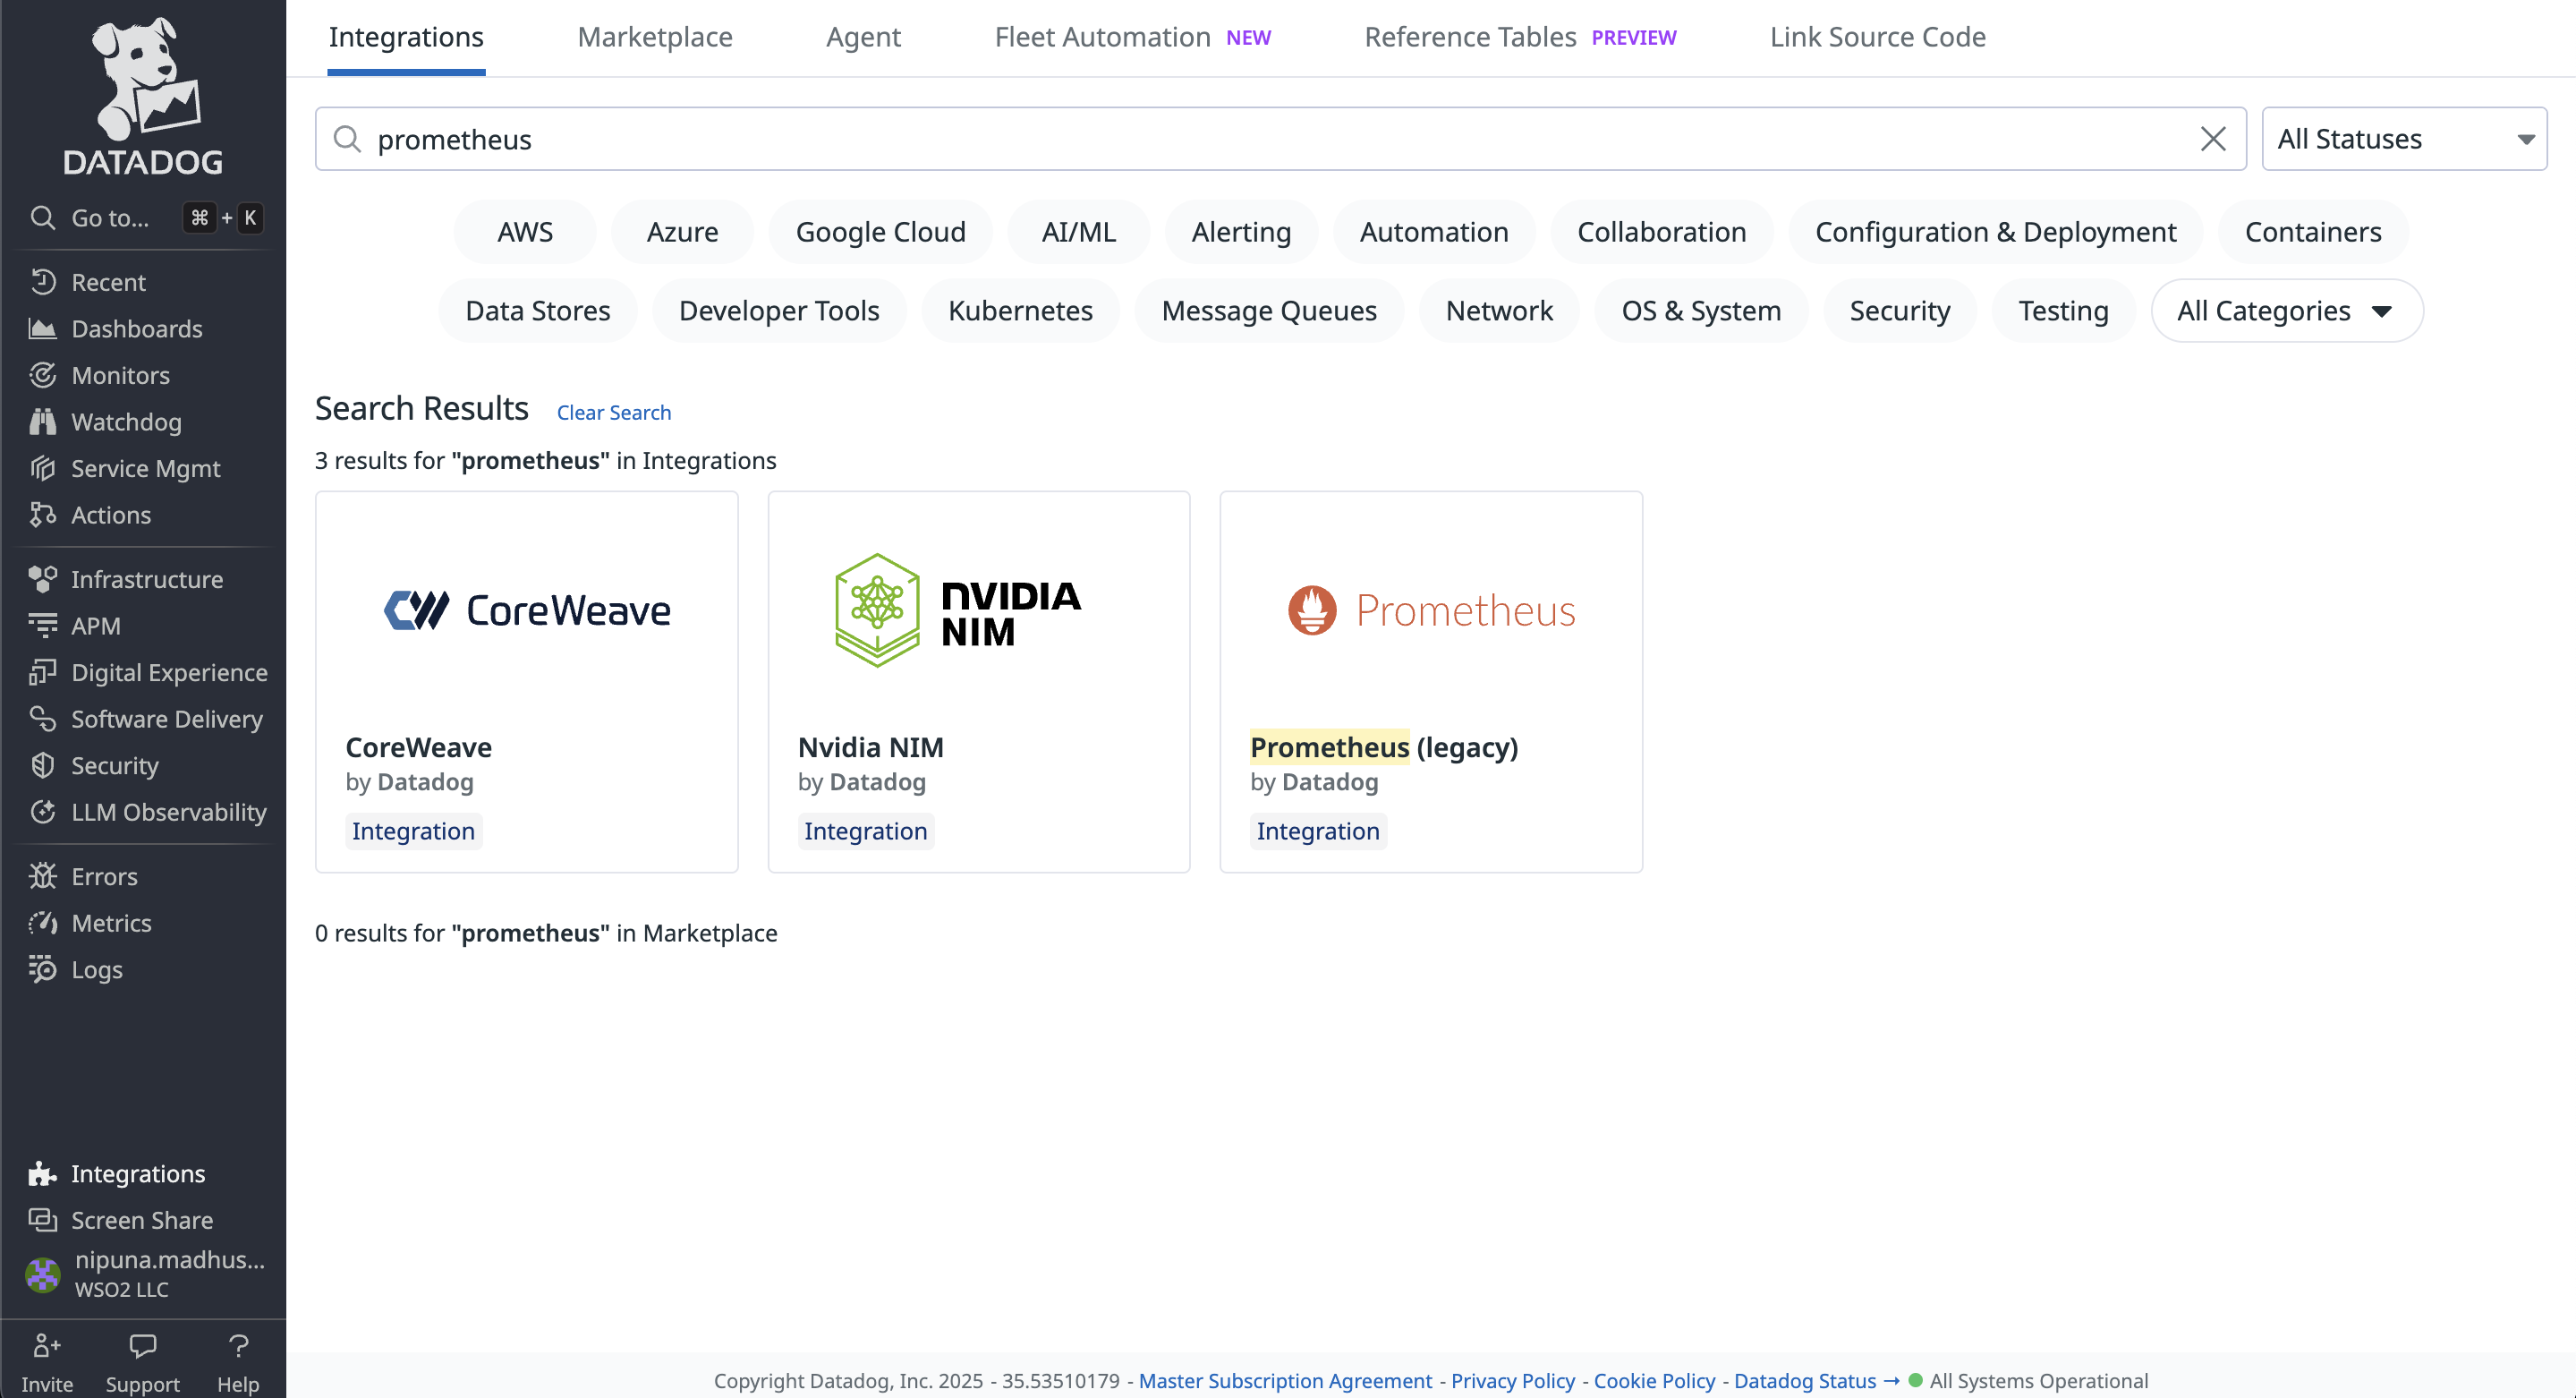Click the Support chat icon

tap(143, 1346)
